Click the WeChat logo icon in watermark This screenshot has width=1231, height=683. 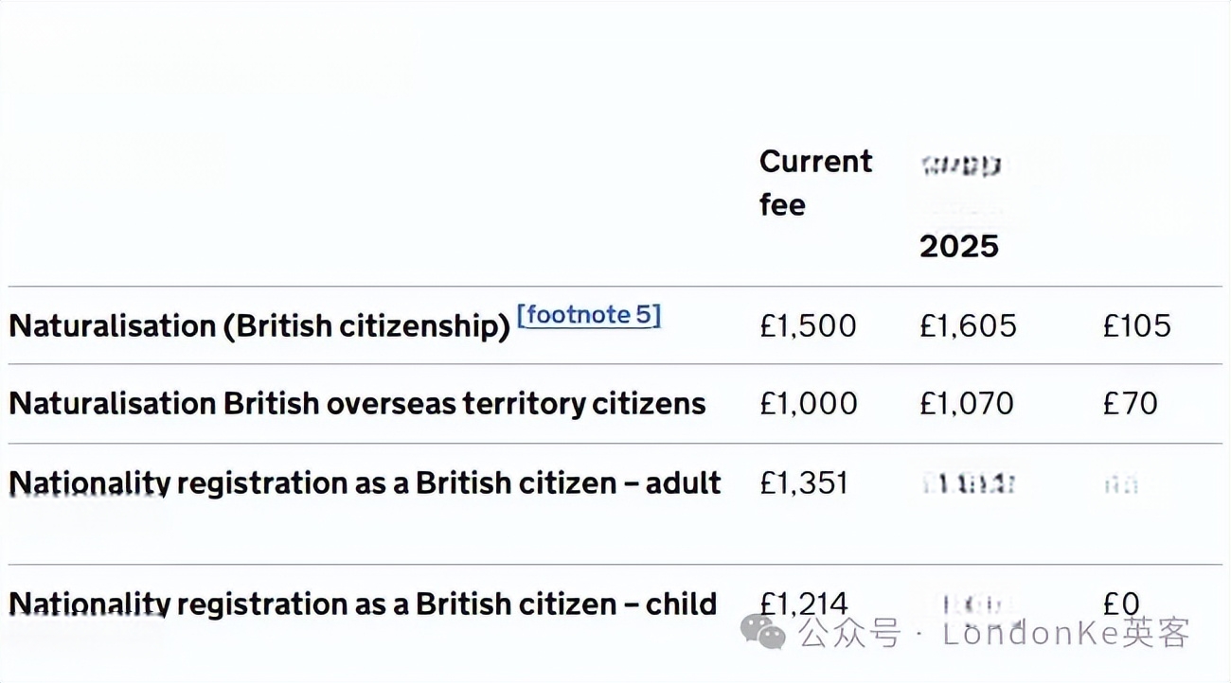pyautogui.click(x=763, y=631)
